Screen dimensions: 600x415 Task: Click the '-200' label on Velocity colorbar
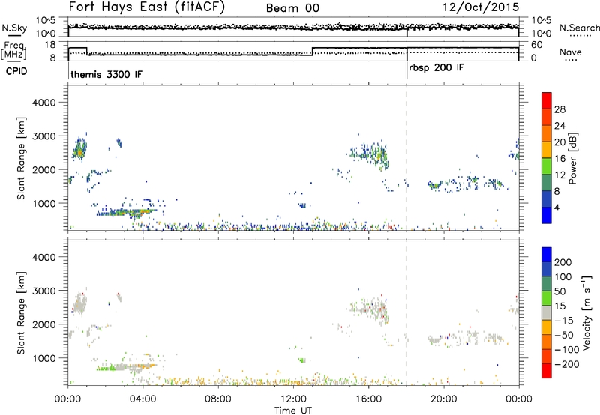pos(566,364)
